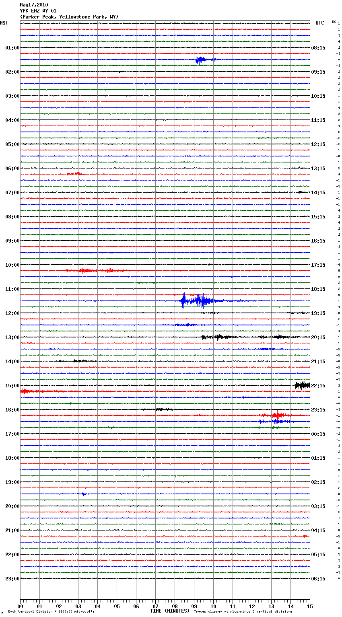
Task: Select the 13:00 MST time label
Action: (12, 337)
